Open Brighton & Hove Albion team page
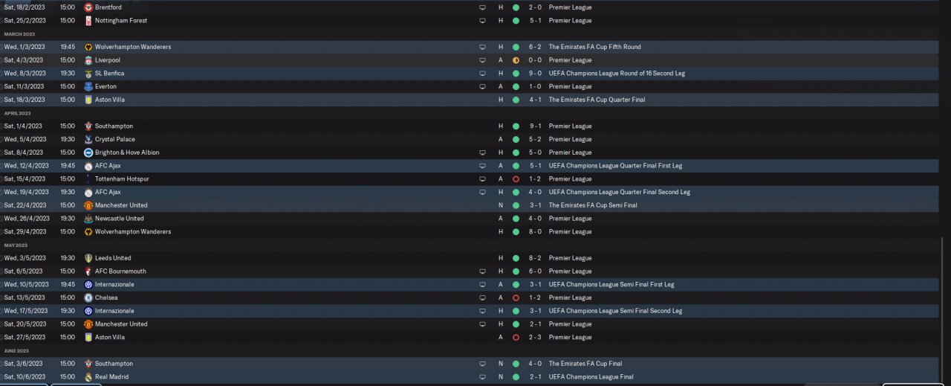 click(x=127, y=152)
